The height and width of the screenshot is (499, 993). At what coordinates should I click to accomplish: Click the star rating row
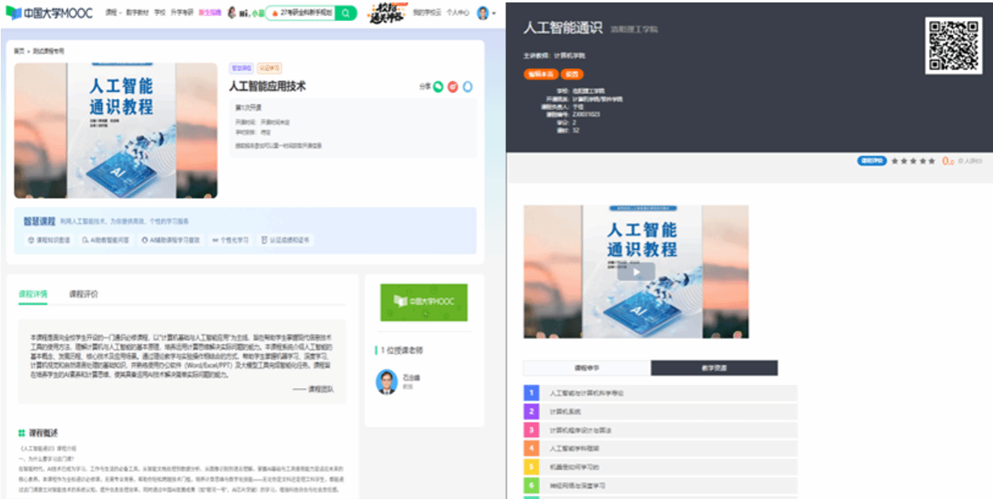pyautogui.click(x=913, y=161)
